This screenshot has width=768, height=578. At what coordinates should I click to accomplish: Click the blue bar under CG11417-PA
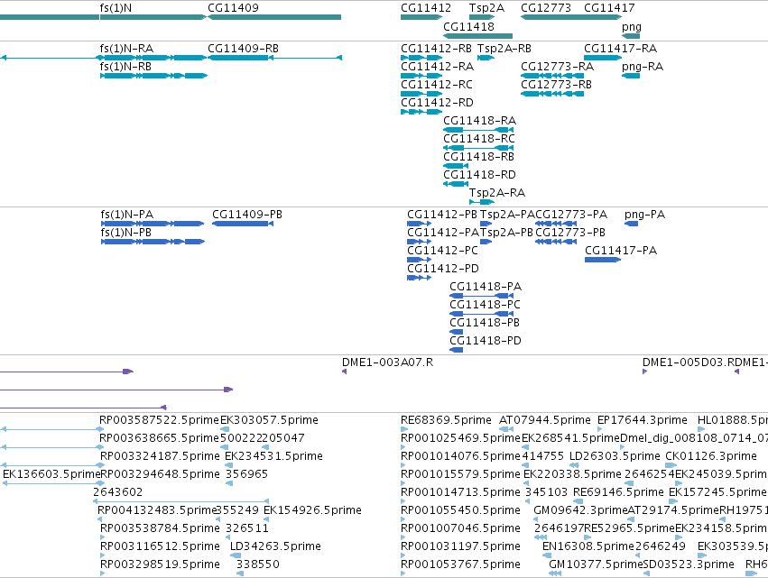[603, 260]
